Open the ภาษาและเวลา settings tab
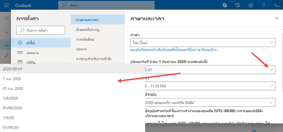Viewport: 283px width, 132px height. (98, 20)
